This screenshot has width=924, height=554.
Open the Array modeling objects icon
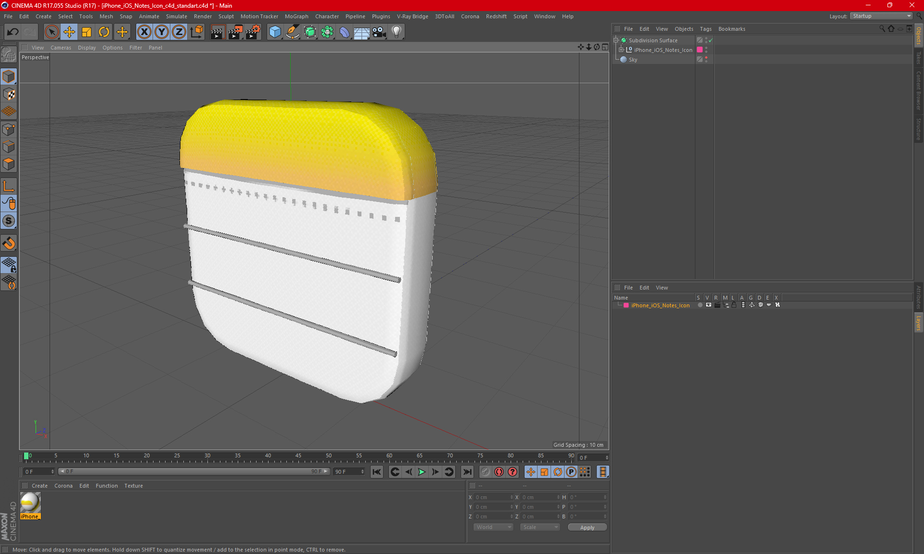(327, 32)
